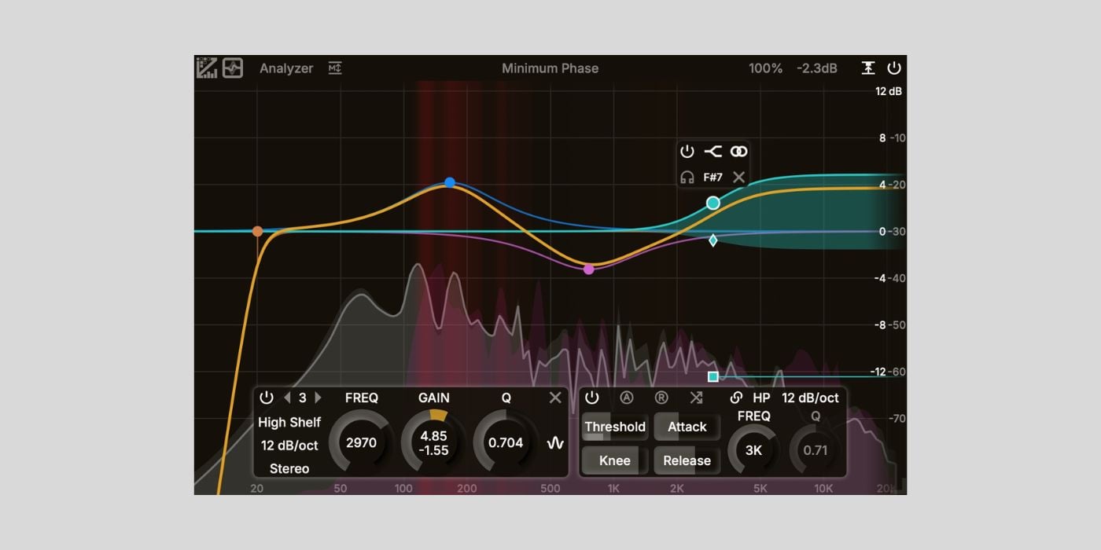Enable auto attack with the A icon

tap(627, 398)
